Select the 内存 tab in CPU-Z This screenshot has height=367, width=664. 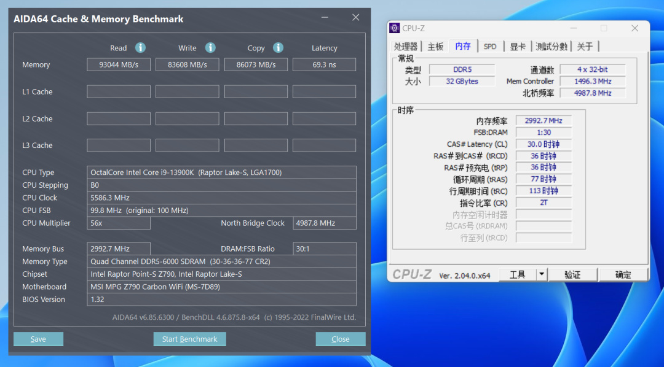pyautogui.click(x=463, y=46)
